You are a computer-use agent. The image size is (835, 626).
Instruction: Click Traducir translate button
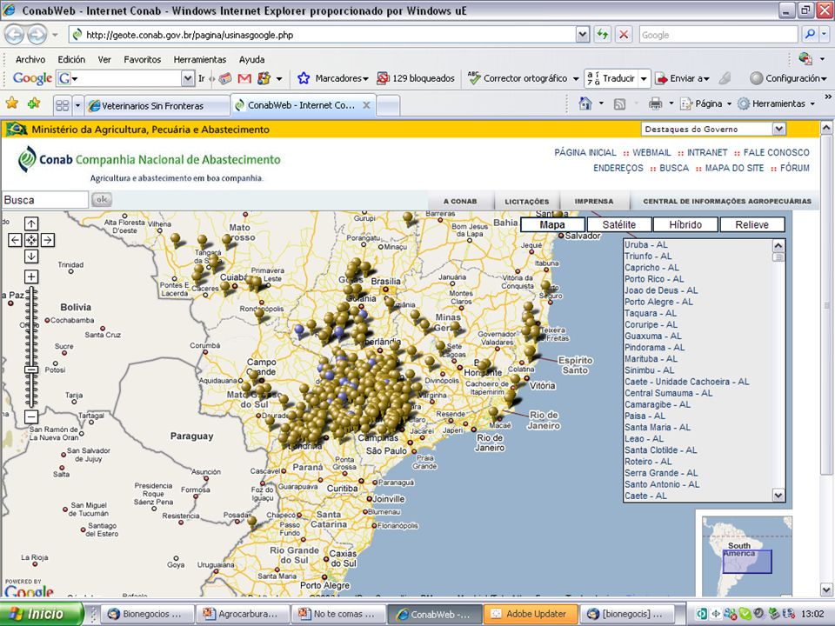(x=611, y=79)
